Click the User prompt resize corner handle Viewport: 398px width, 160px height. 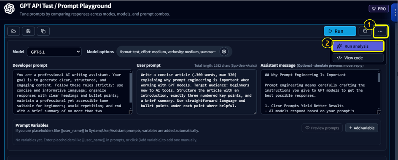tap(255, 113)
